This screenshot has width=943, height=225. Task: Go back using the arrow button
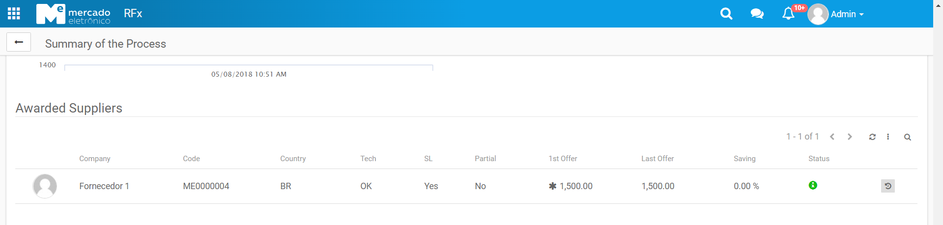pos(19,42)
